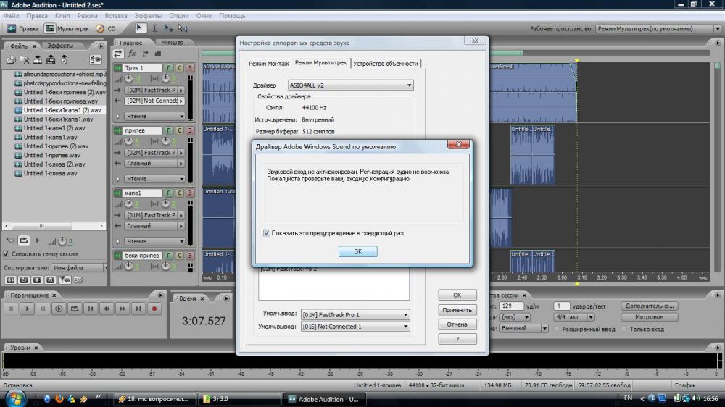The image size is (725, 407).
Task: Click Go to Beginning transport button
Action: click(91, 309)
